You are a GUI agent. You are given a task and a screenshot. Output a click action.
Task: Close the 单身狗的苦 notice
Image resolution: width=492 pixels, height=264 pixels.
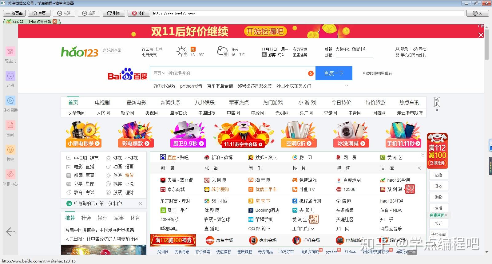(140, 203)
